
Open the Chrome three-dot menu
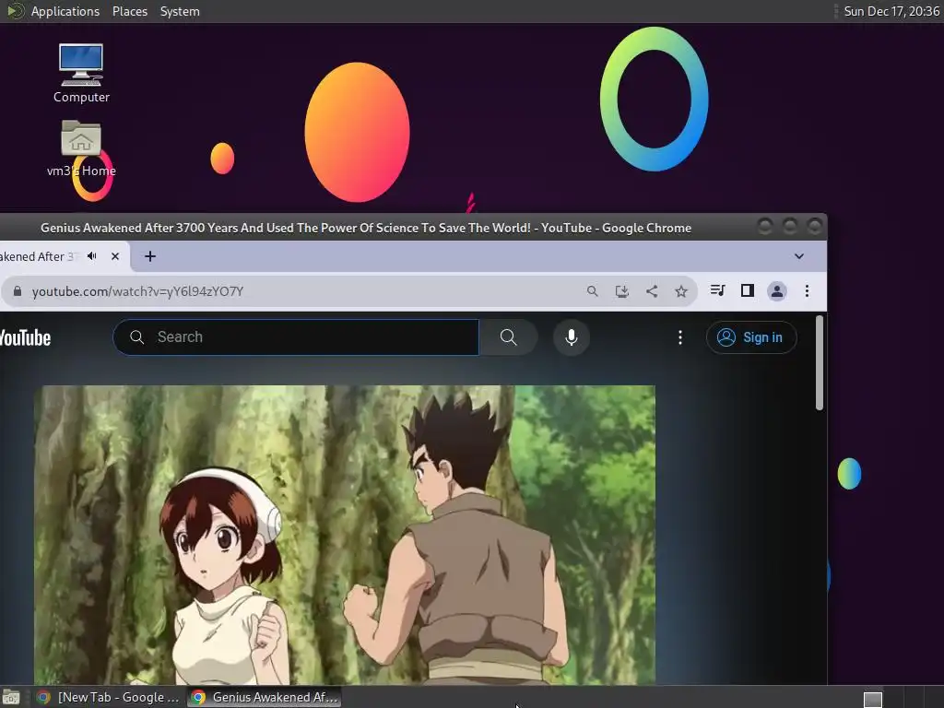(807, 291)
